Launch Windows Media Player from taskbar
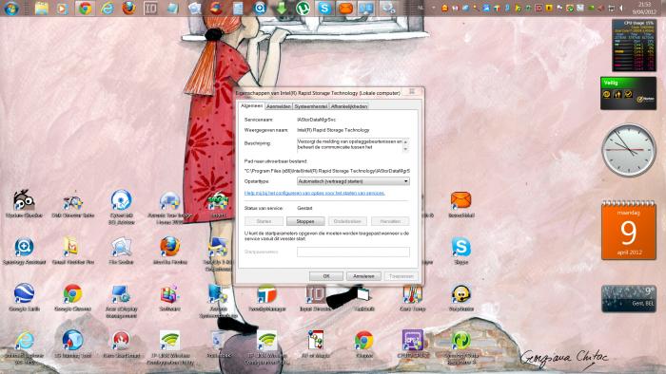The width and height of the screenshot is (666, 374). coord(63,8)
